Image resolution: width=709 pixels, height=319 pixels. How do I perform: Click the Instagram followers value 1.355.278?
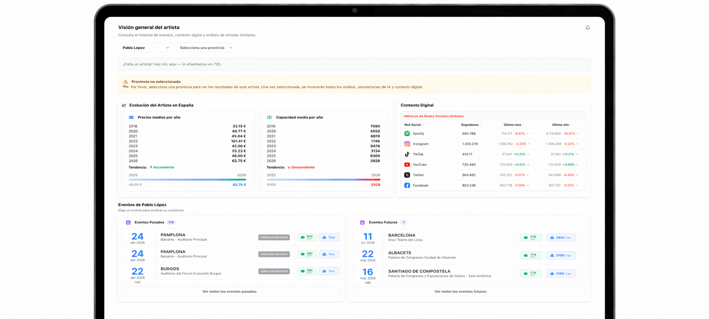(x=470, y=144)
